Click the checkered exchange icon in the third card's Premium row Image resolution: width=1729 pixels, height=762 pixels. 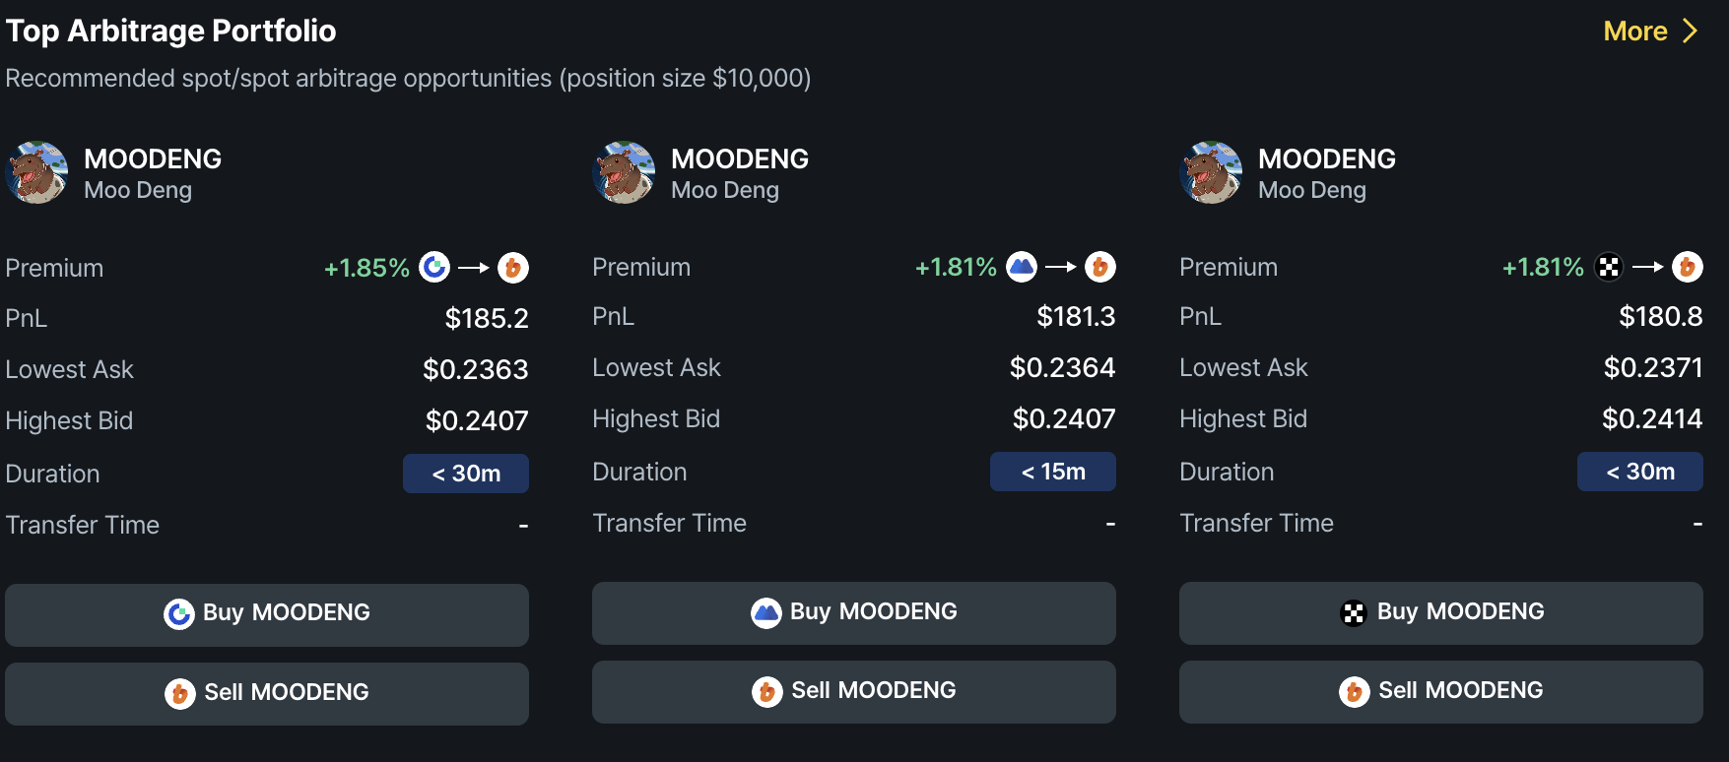point(1609,267)
